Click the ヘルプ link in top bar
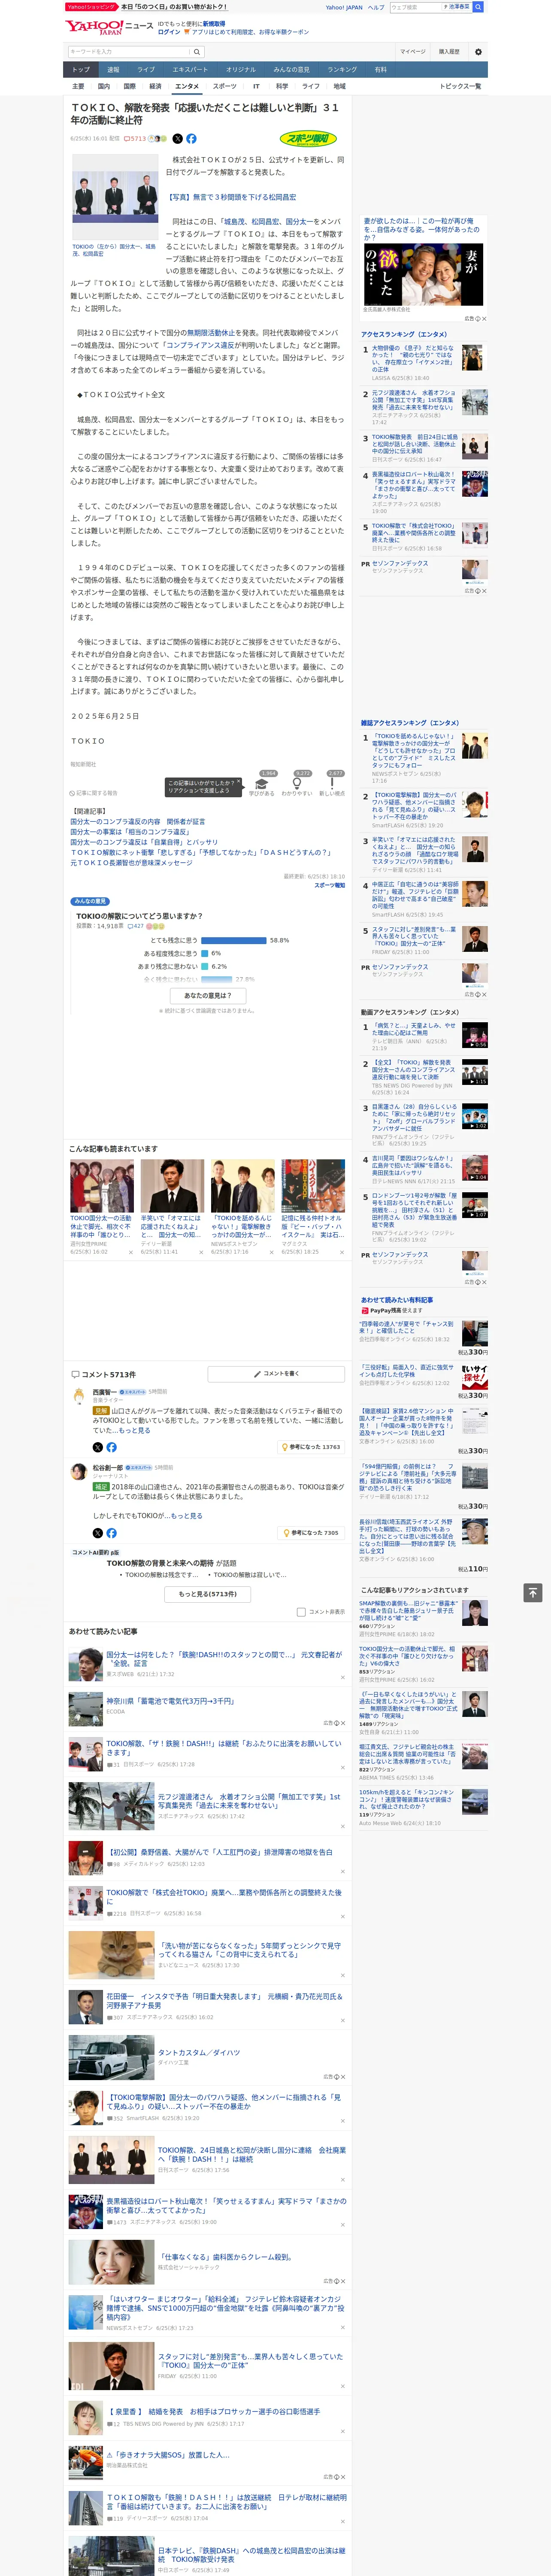Screen dimensions: 551x2576 (375, 7)
